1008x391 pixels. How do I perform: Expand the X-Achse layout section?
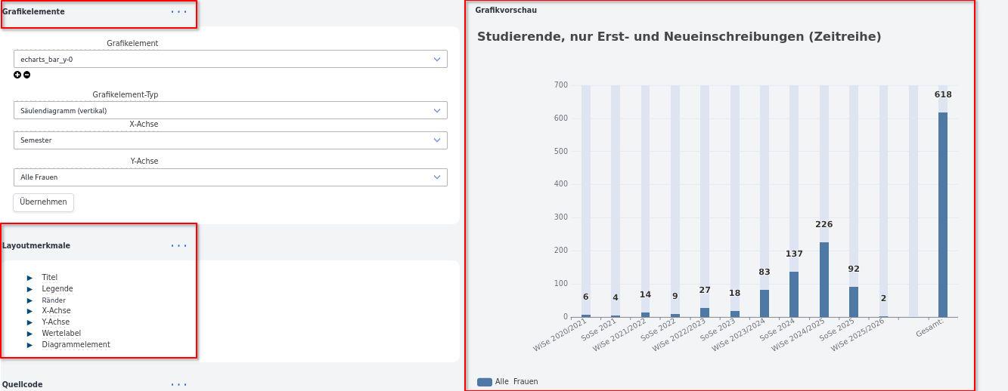(x=56, y=311)
